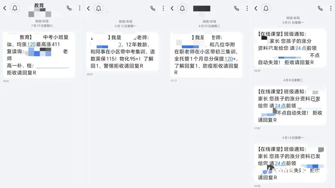Go back from the 4月29日 conversation
335x188 pixels.
coord(172,8)
